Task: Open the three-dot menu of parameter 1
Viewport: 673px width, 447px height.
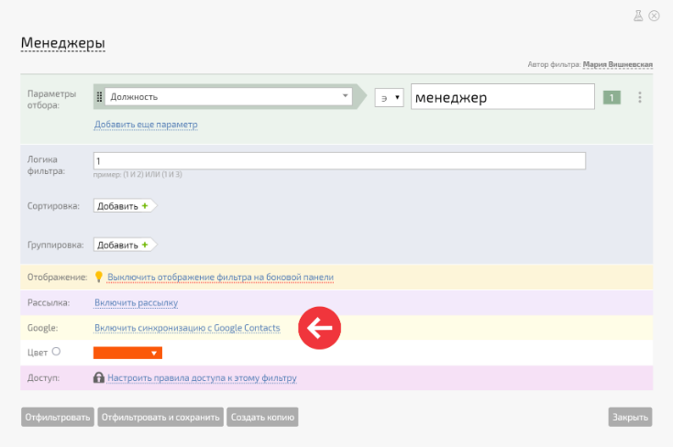Action: click(639, 97)
